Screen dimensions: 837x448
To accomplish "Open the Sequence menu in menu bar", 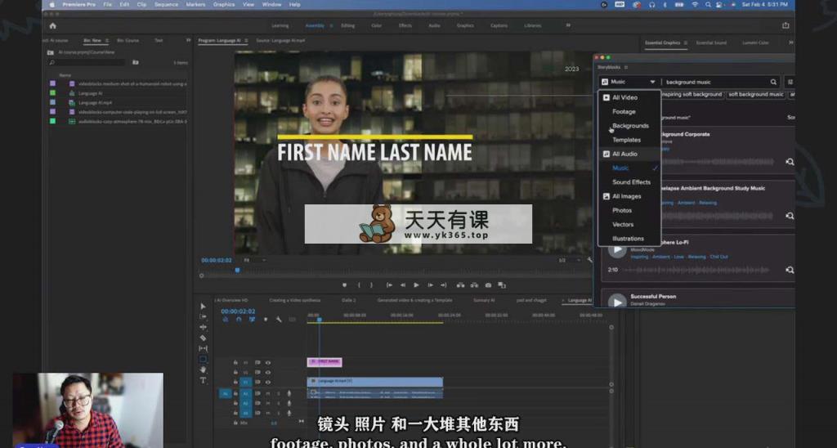I will 166,4.
